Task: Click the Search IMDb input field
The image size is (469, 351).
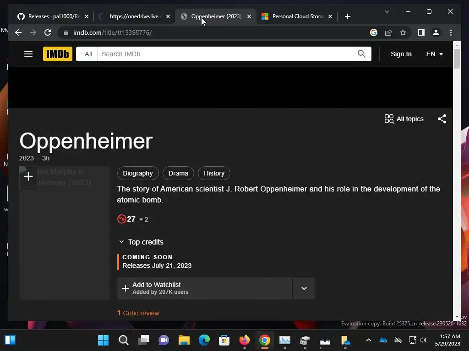Action: [x=227, y=54]
